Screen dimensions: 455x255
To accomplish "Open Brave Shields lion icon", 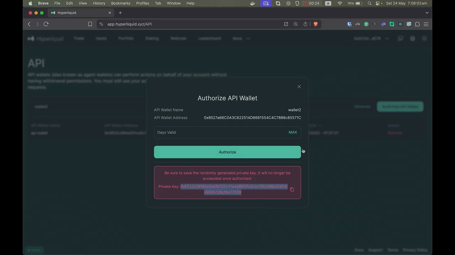I will (315, 24).
